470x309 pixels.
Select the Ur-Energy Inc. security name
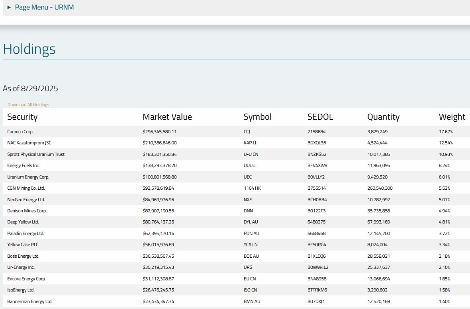tap(21, 267)
